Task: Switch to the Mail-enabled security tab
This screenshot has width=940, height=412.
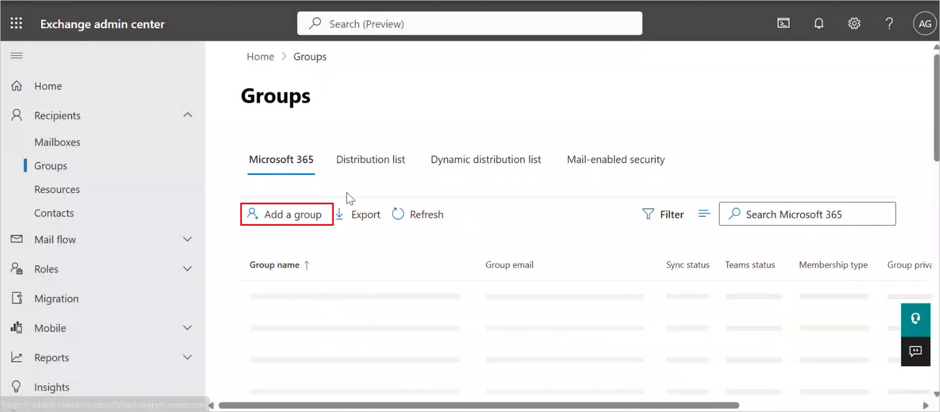Action: (x=616, y=160)
